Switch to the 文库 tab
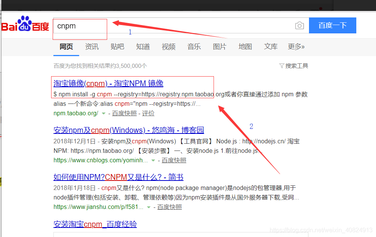This screenshot has width=376, height=237. click(x=271, y=47)
